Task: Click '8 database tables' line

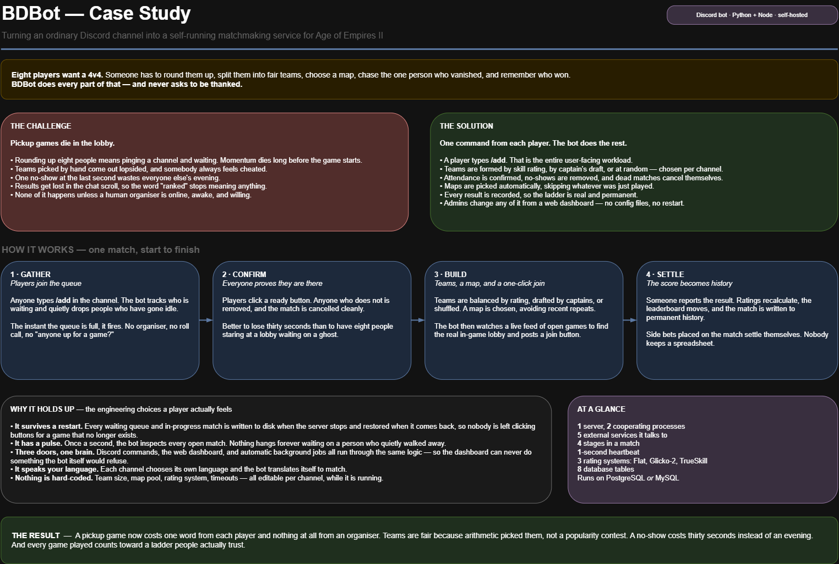Action: pos(606,469)
